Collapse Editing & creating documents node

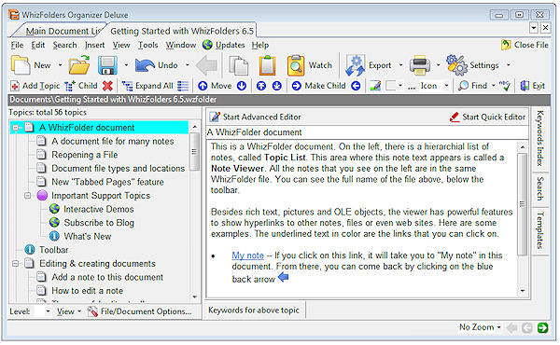tap(15, 264)
